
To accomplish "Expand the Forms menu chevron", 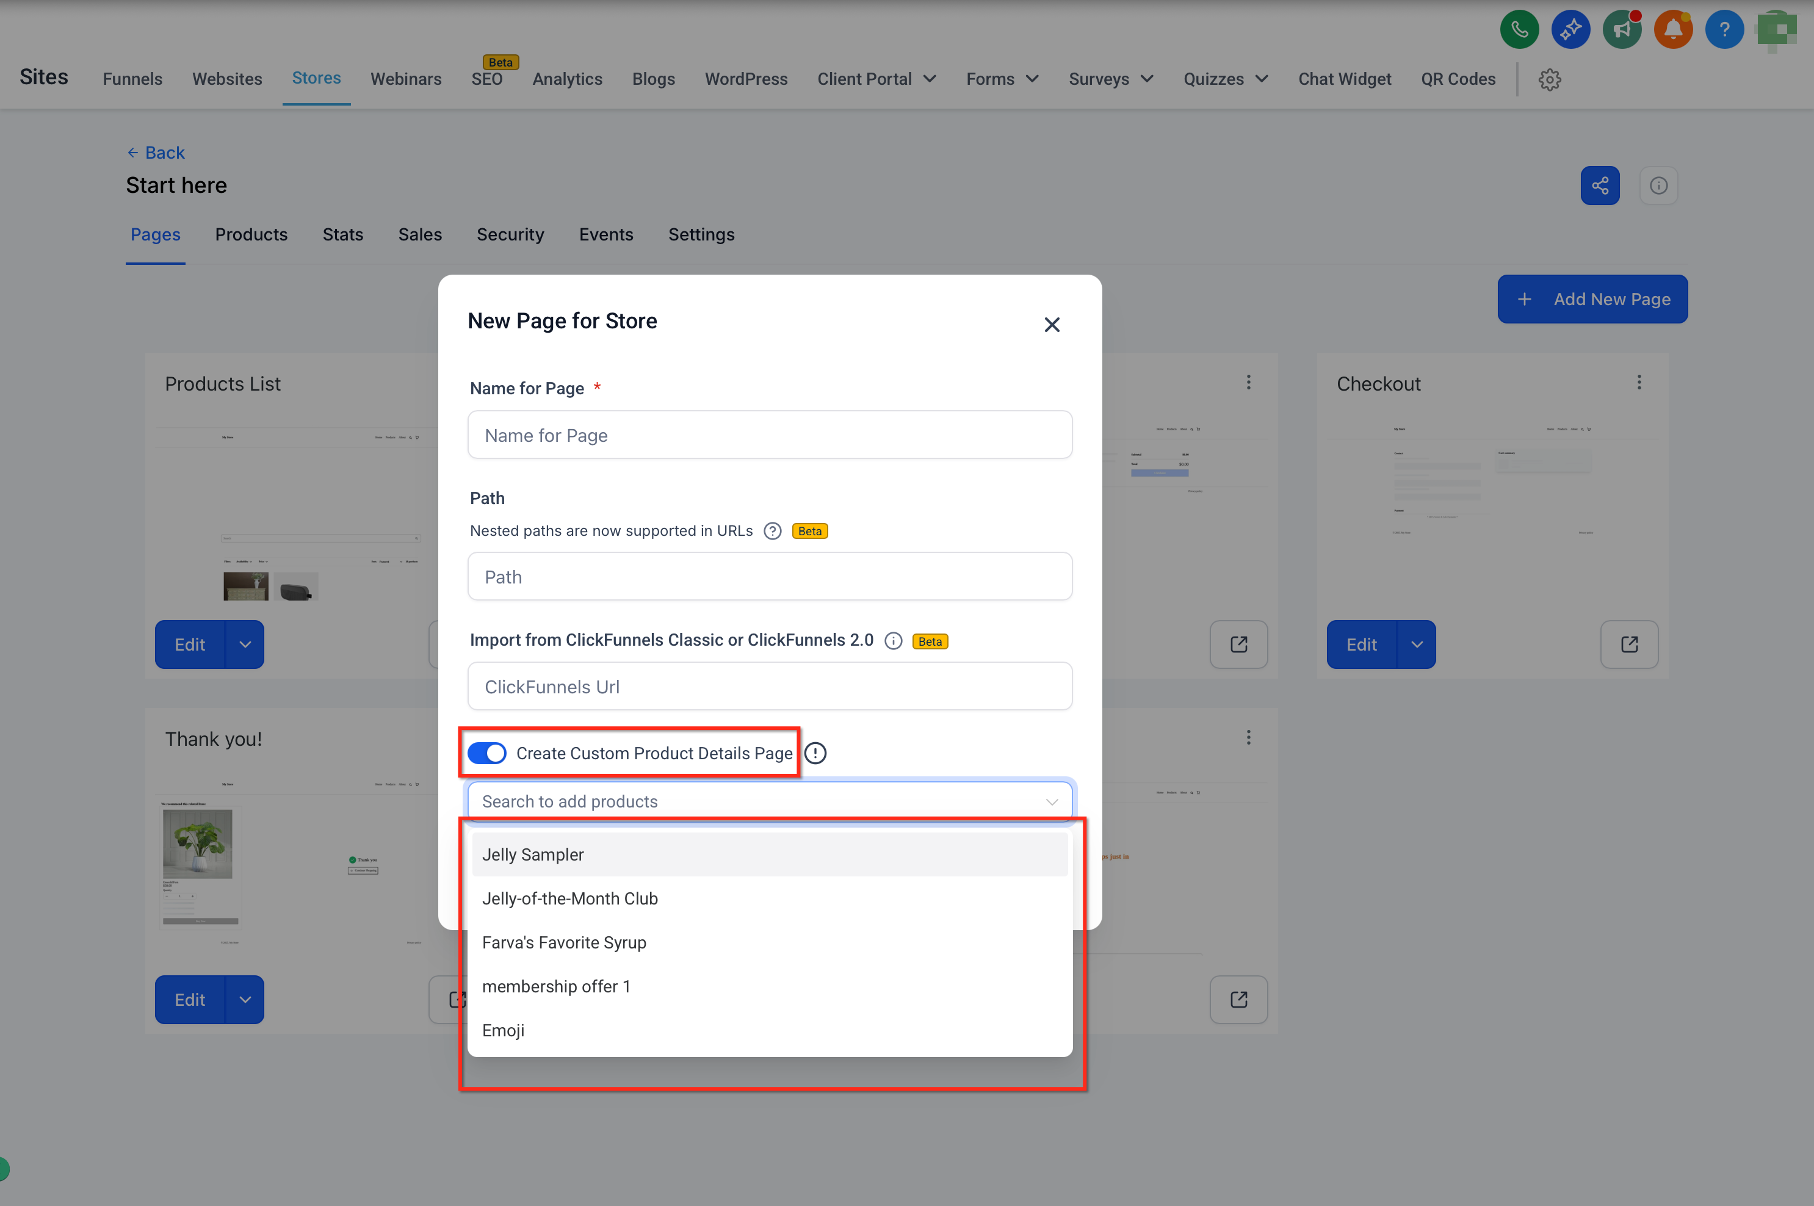I will point(1032,79).
